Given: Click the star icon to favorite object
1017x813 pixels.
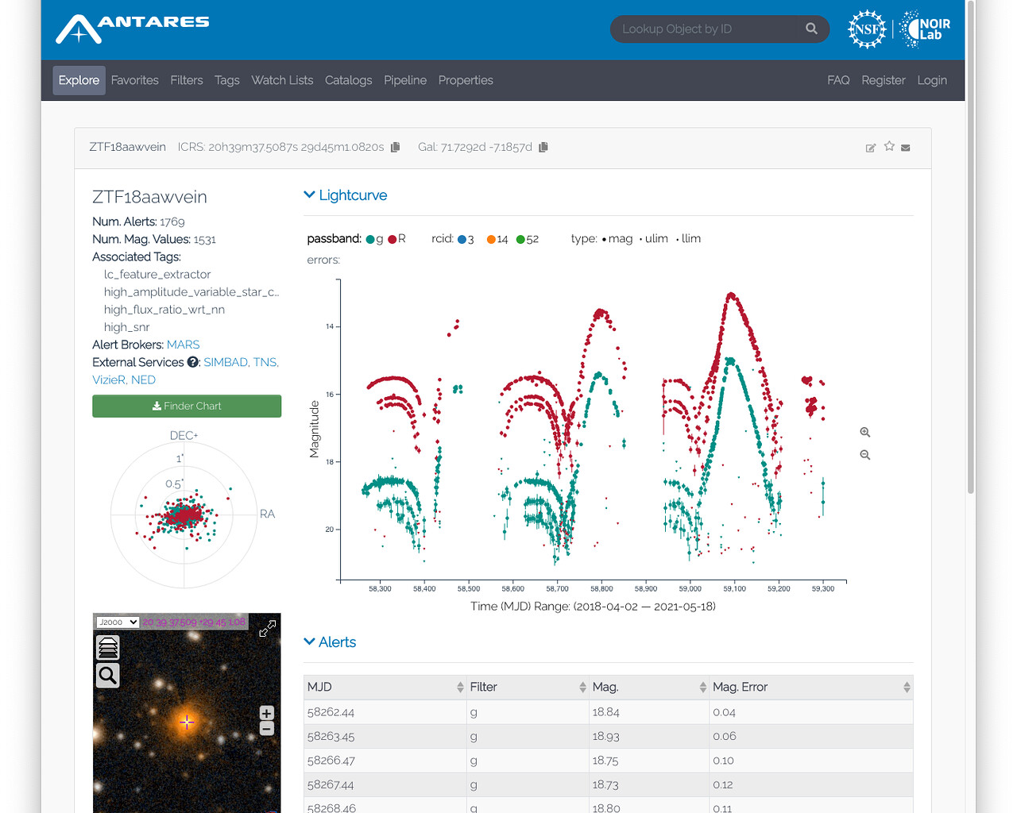Looking at the screenshot, I should click(889, 146).
